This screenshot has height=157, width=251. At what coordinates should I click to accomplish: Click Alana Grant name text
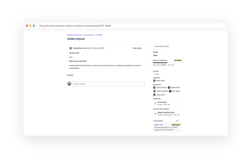175,87
